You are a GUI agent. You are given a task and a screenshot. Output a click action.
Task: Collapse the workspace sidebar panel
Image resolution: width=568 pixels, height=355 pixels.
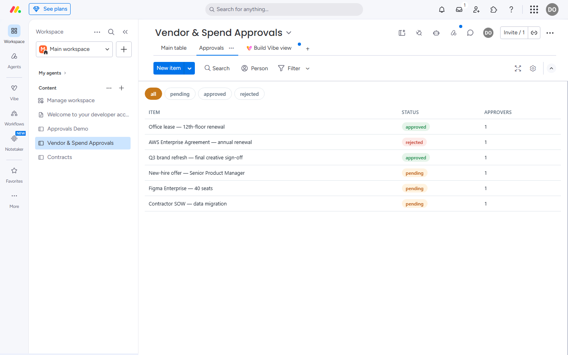pos(125,32)
